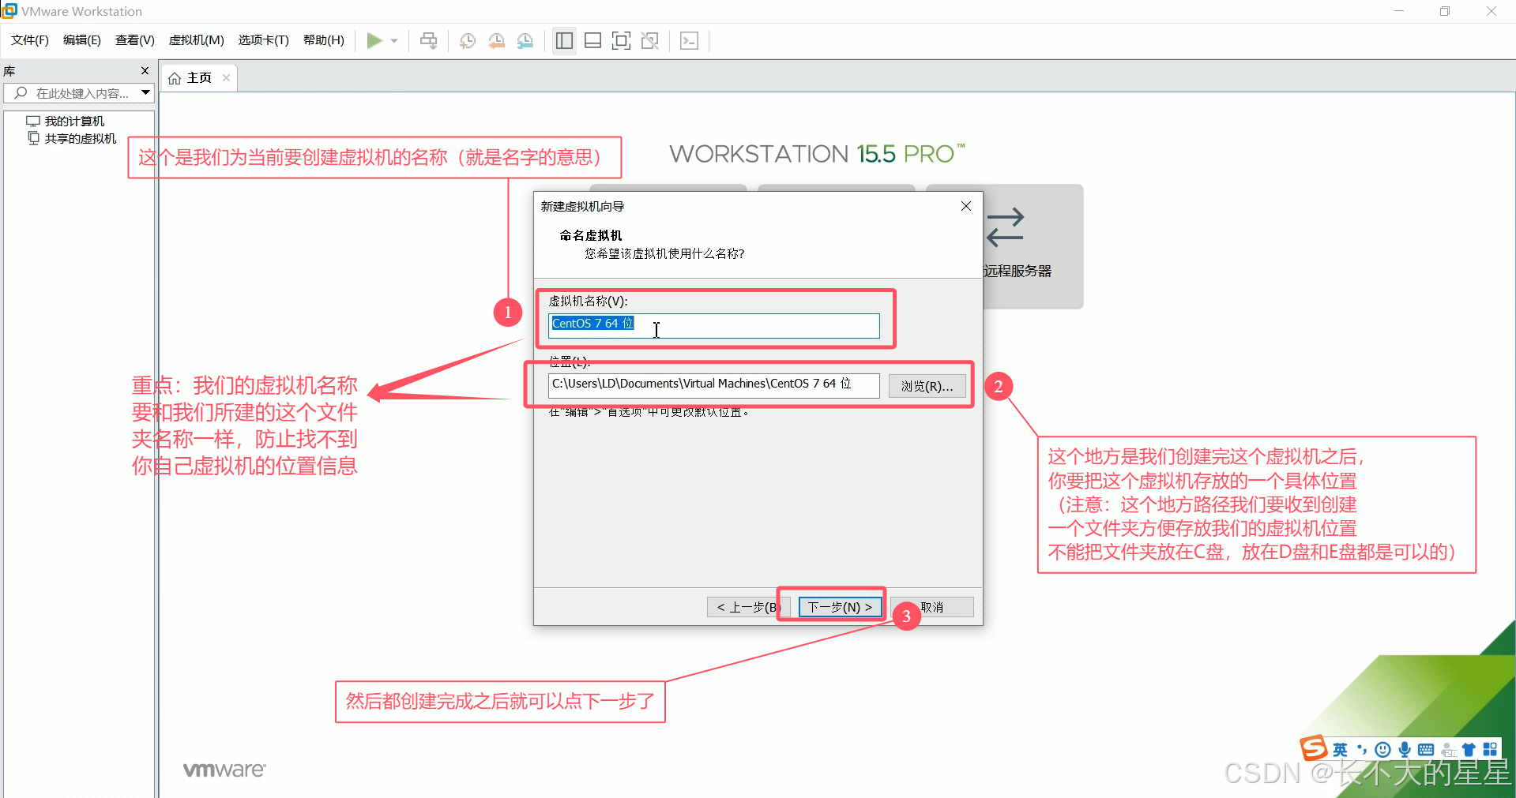This screenshot has height=798, width=1516.
Task: Click the Revert to Snapshot icon
Action: [497, 40]
